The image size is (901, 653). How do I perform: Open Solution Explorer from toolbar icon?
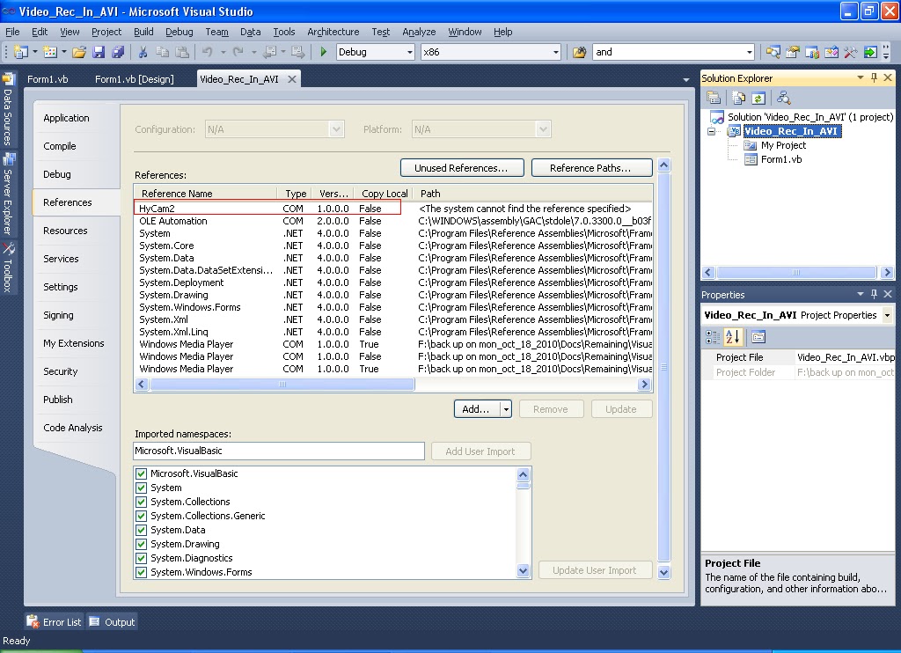tap(773, 52)
